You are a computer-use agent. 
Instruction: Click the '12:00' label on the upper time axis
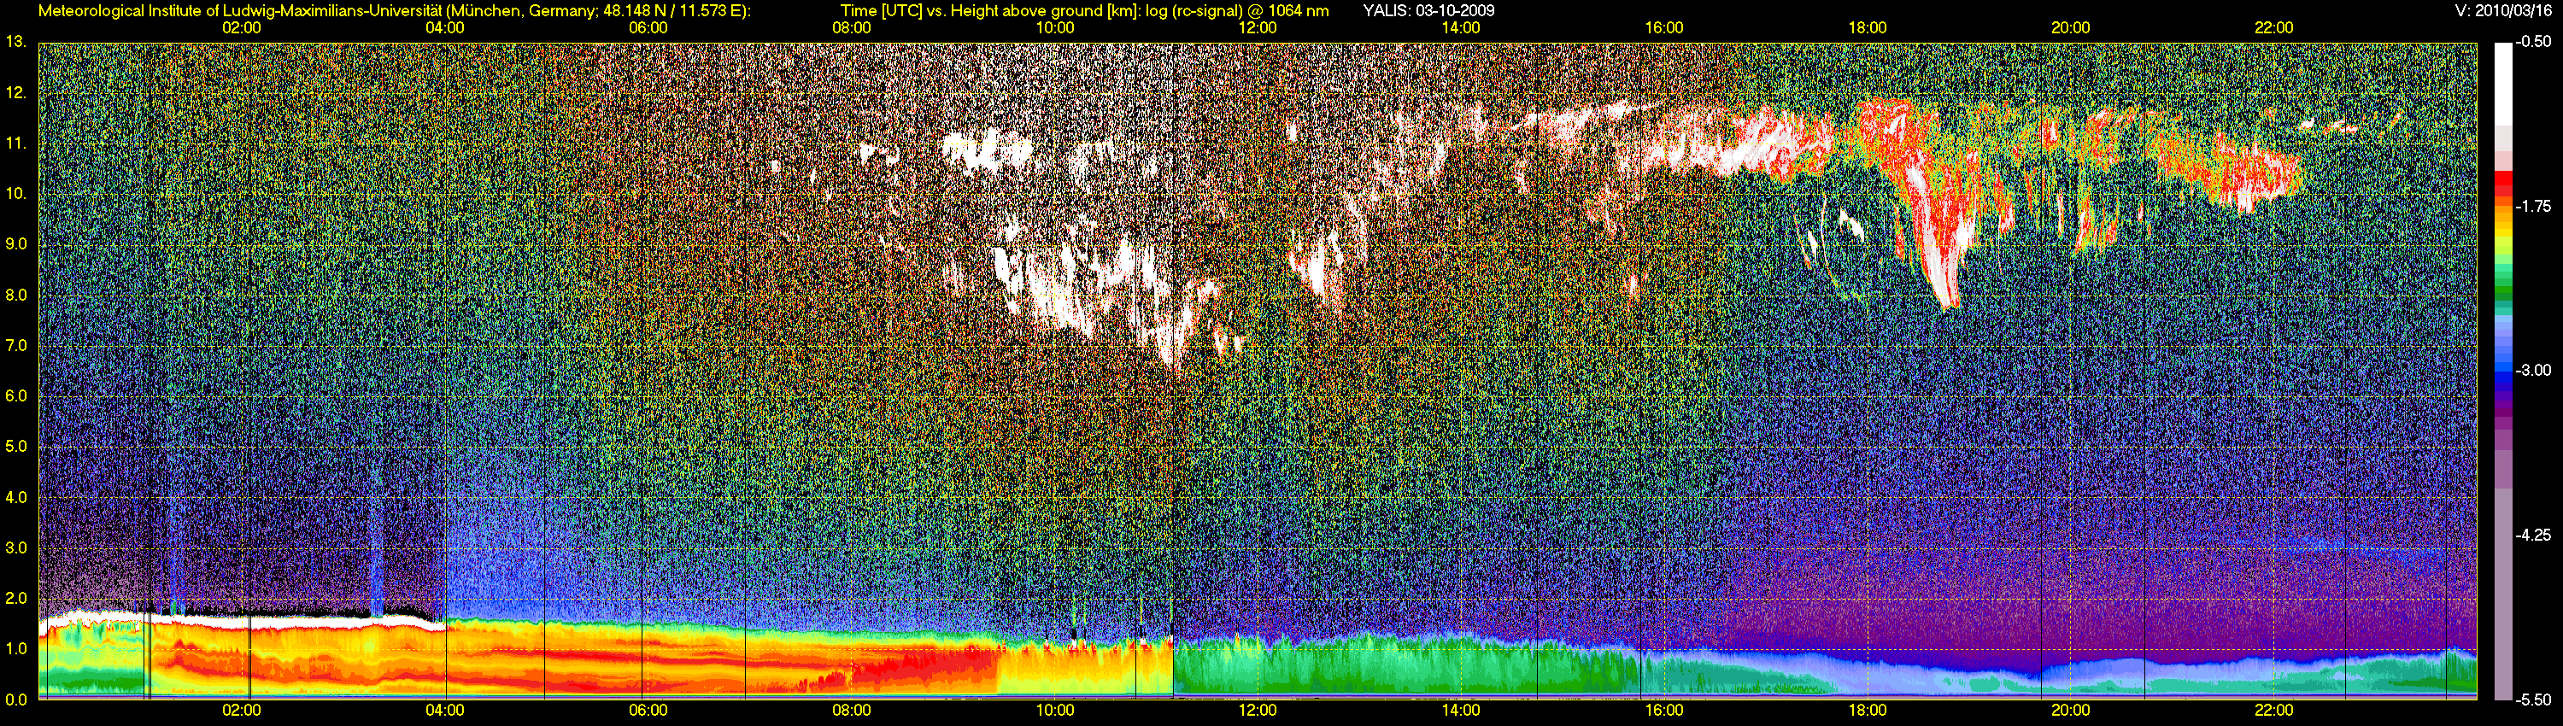tap(1258, 28)
